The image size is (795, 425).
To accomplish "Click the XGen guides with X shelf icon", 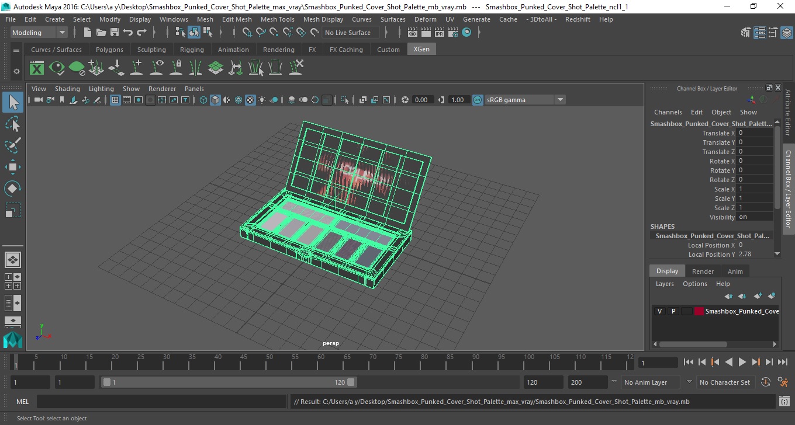I will coord(295,68).
